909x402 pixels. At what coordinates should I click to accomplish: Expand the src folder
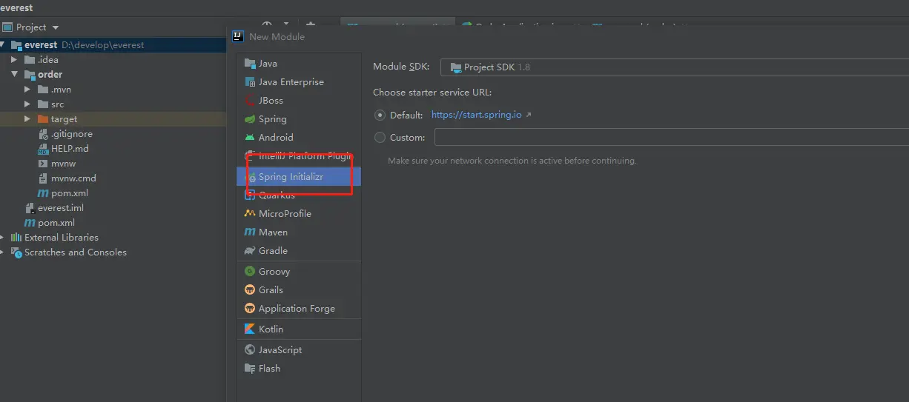click(27, 104)
